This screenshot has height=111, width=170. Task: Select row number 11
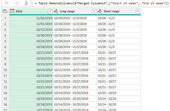pos(5,76)
